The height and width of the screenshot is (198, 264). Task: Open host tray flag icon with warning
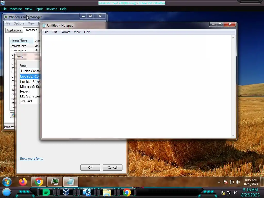tap(223, 192)
